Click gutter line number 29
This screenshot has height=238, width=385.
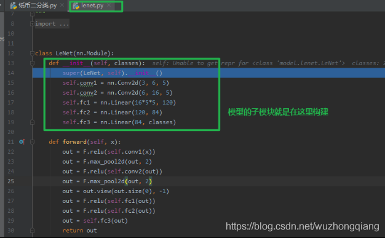point(11,221)
